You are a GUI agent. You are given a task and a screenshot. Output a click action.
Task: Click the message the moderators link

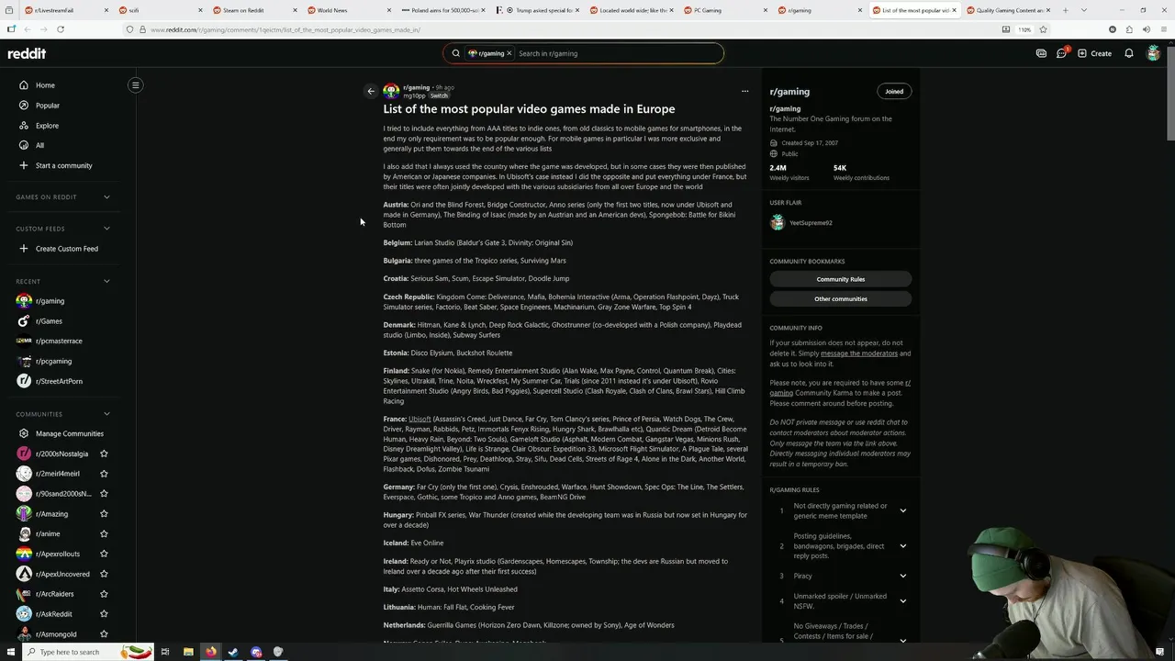point(859,353)
